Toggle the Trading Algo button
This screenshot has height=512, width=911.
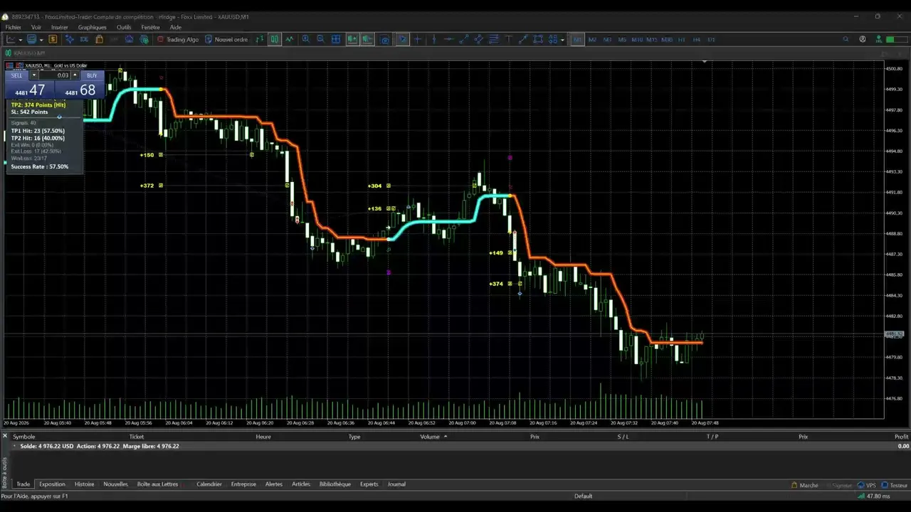pyautogui.click(x=178, y=39)
